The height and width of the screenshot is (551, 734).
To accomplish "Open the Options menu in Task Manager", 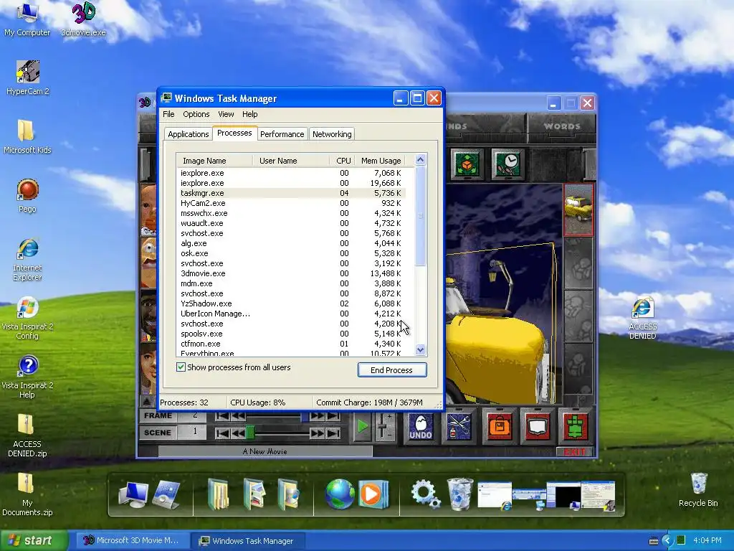I will pos(196,114).
